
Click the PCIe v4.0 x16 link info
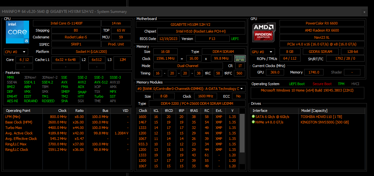pyautogui.click(x=322, y=44)
